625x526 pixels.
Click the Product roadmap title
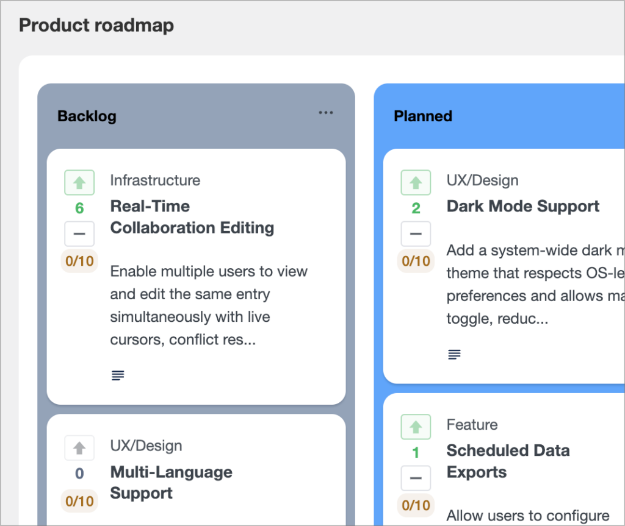pos(96,25)
